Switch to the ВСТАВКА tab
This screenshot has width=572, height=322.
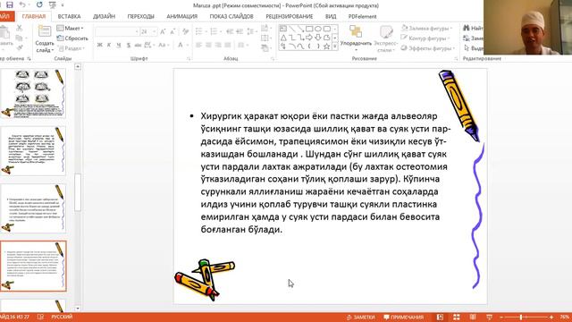[69, 16]
